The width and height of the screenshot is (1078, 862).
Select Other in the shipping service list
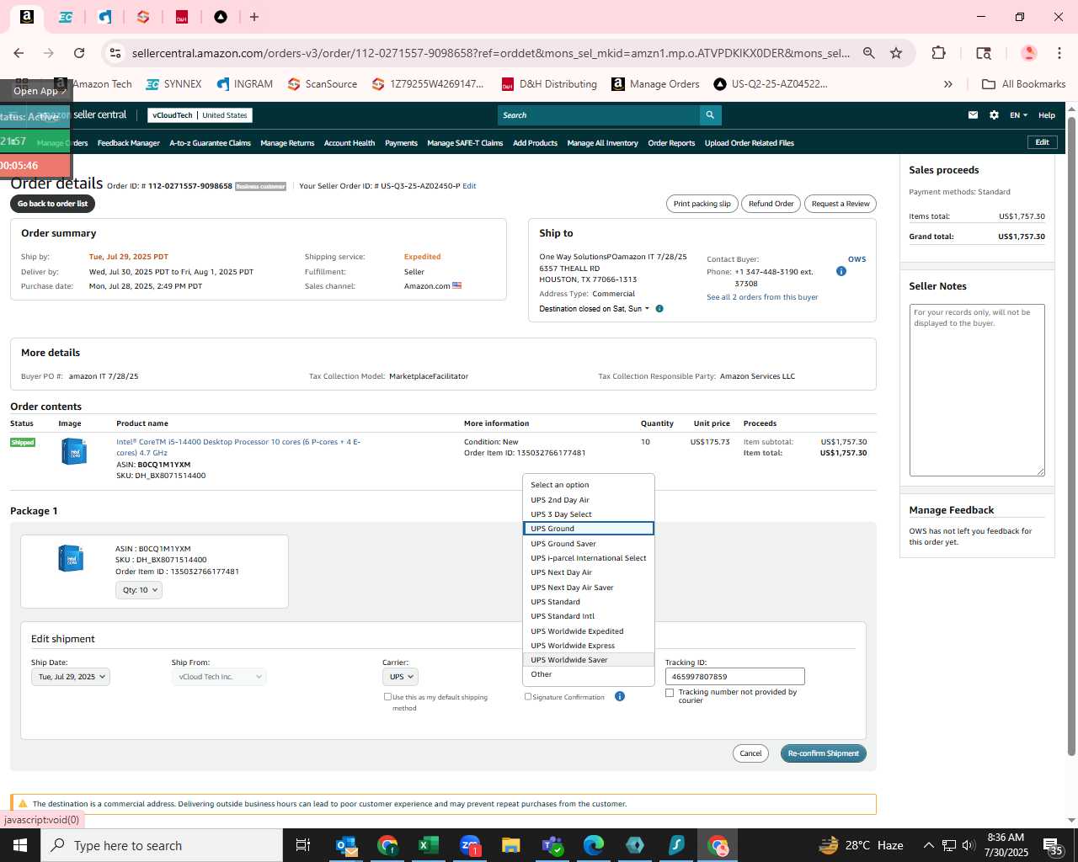tap(589, 674)
